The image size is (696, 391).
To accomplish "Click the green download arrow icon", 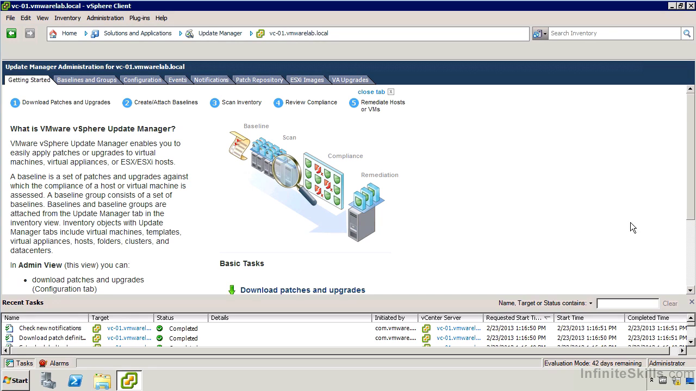I will coord(232,290).
